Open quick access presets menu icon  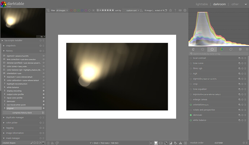tap(49, 143)
